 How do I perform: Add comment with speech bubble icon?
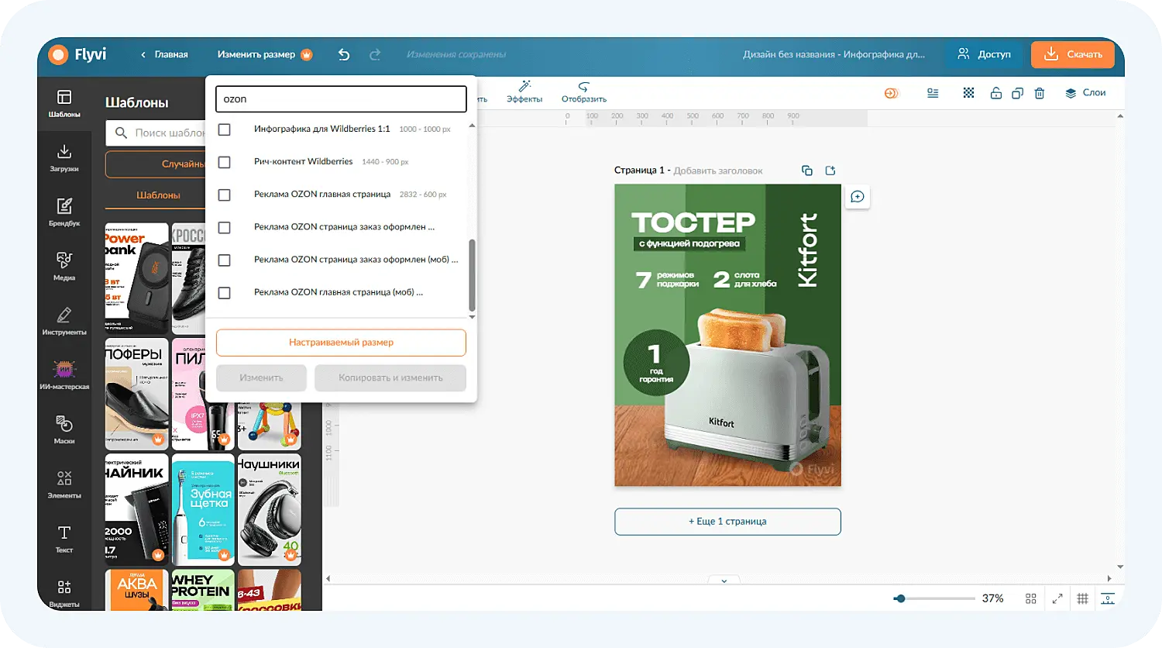click(858, 197)
